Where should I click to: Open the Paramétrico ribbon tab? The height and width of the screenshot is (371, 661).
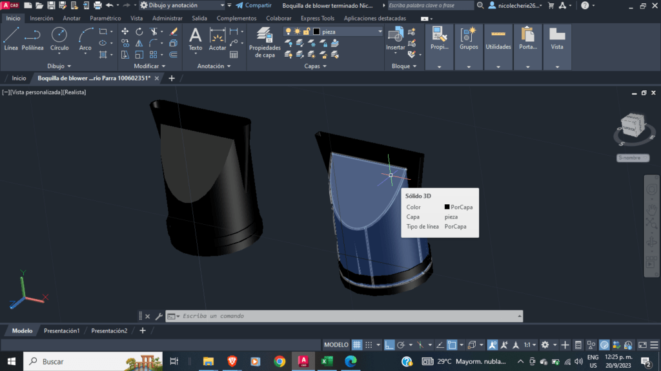105,19
